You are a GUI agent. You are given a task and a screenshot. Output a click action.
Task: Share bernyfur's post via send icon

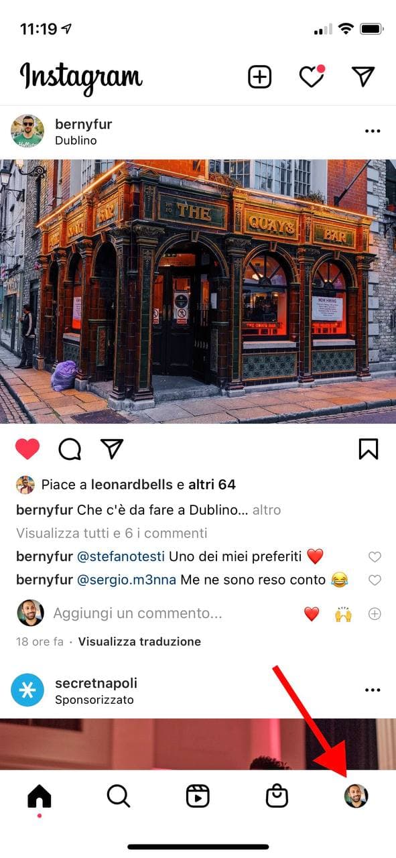point(112,448)
